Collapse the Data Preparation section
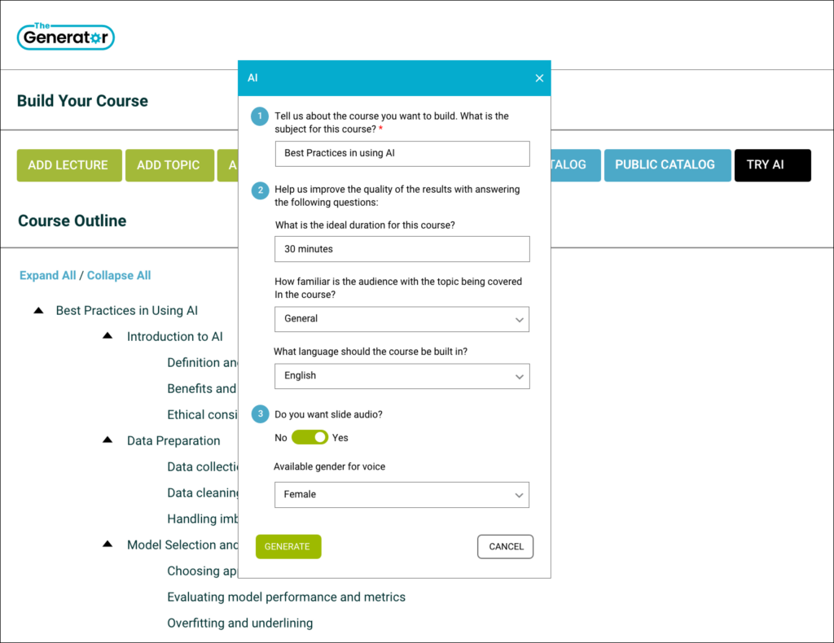 tap(108, 440)
